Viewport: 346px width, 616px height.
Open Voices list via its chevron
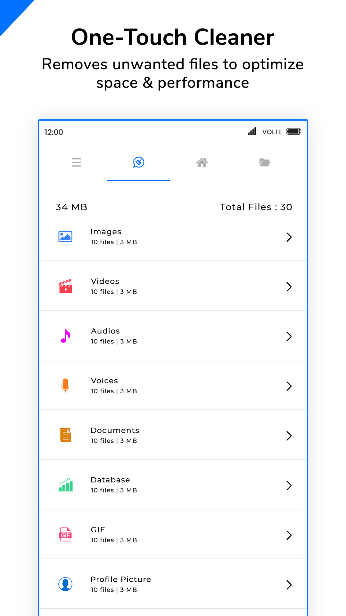tap(289, 386)
